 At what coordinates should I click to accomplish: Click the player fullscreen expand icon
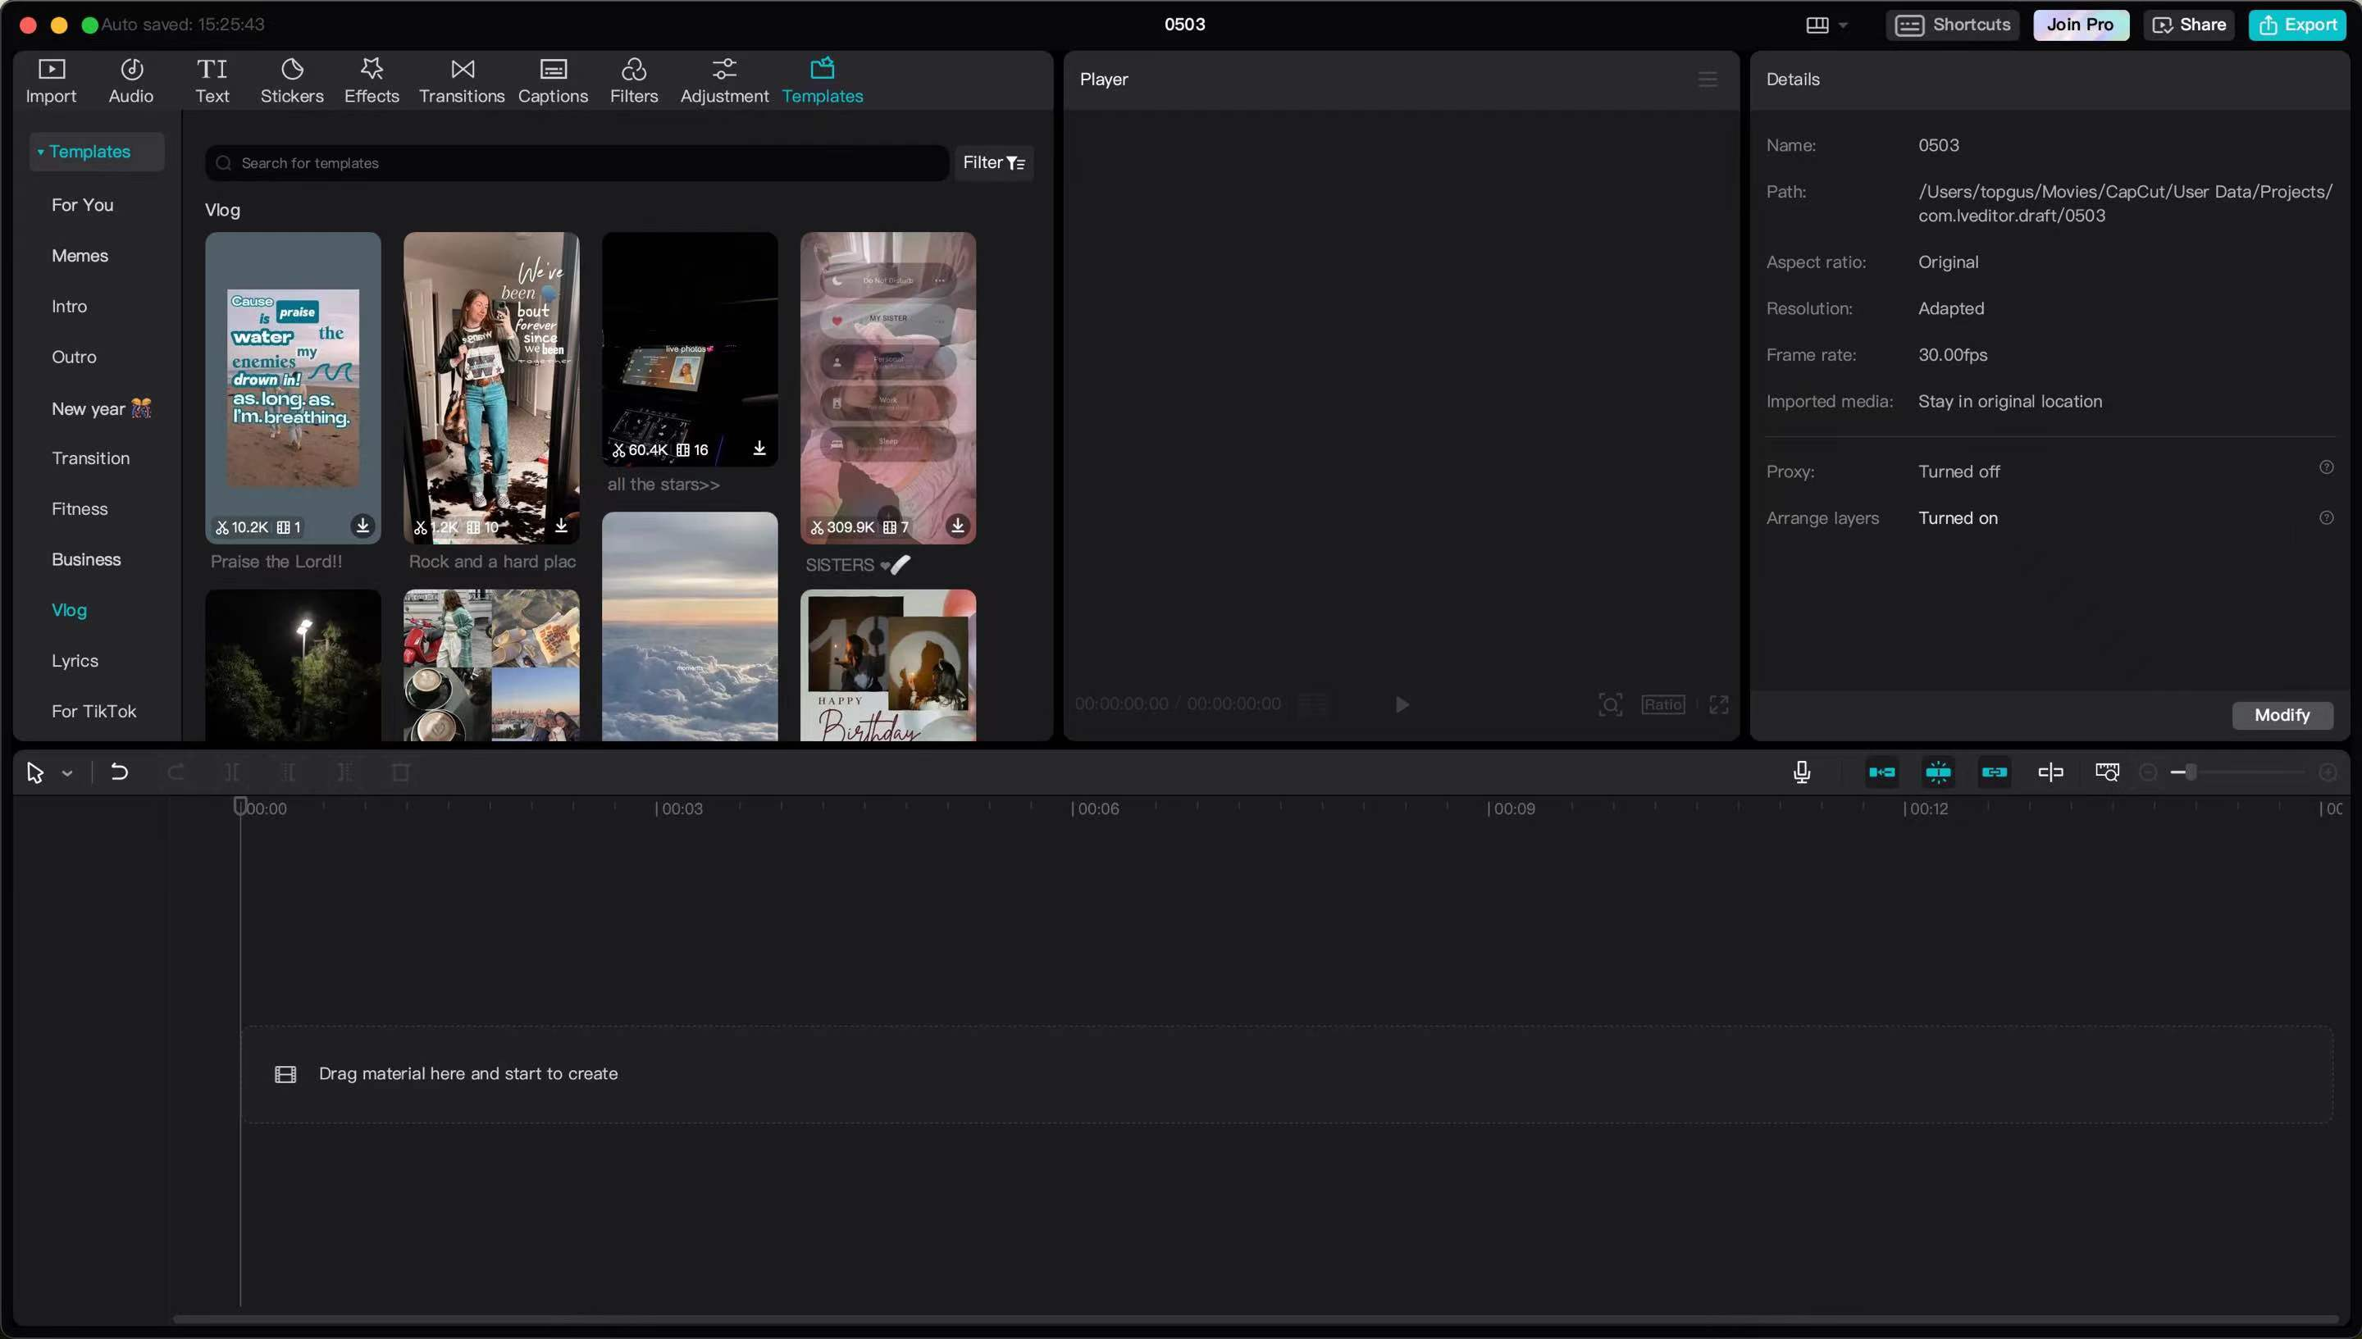(x=1718, y=704)
